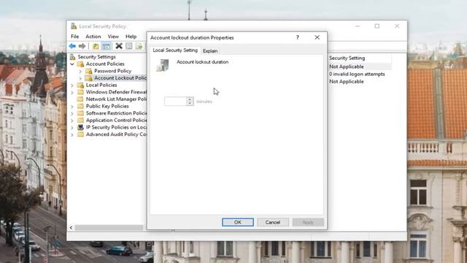Click the question mark help button
467x263 pixels.
[297, 37]
